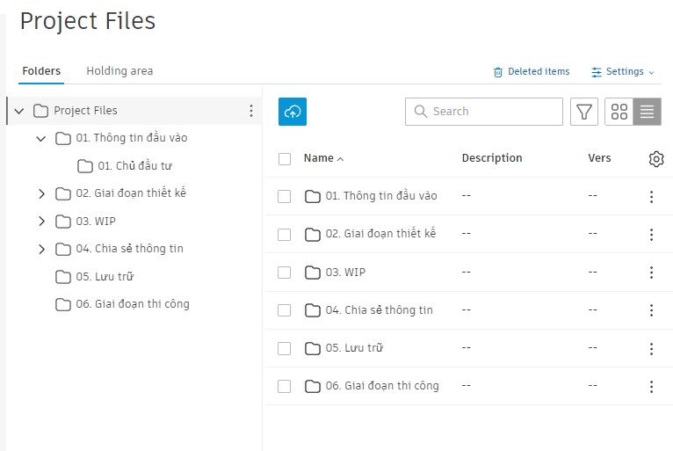
Task: Open more menu for 06. Giai đoạn thi công row
Action: pos(651,387)
